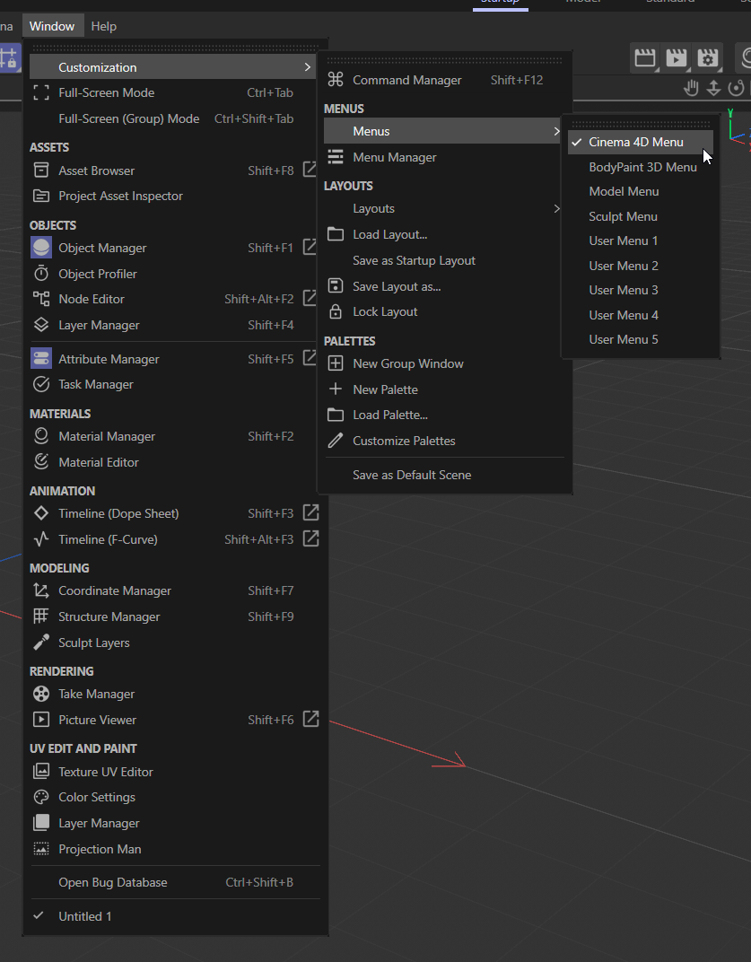Viewport: 751px width, 962px height.
Task: Click Load Layout folder icon
Action: (x=336, y=234)
